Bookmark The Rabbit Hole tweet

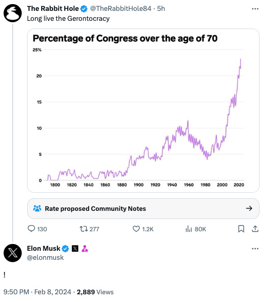click(241, 229)
